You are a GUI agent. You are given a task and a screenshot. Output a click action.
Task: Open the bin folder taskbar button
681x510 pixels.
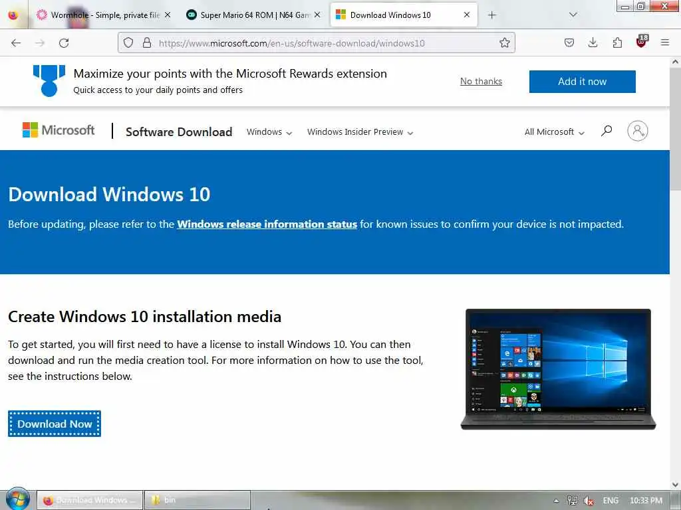tap(197, 500)
